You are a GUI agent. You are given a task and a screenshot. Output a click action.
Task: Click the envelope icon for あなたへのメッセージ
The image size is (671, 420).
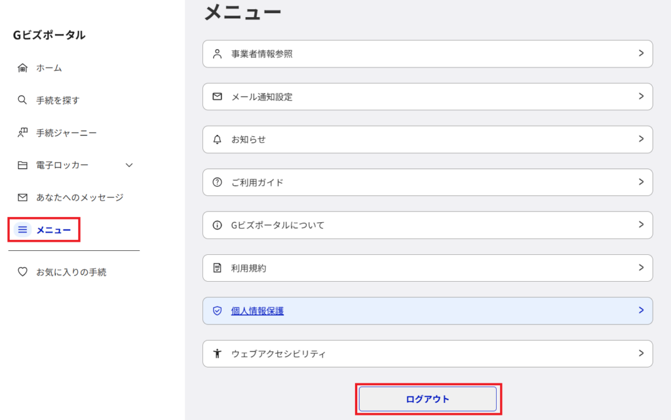coord(23,197)
